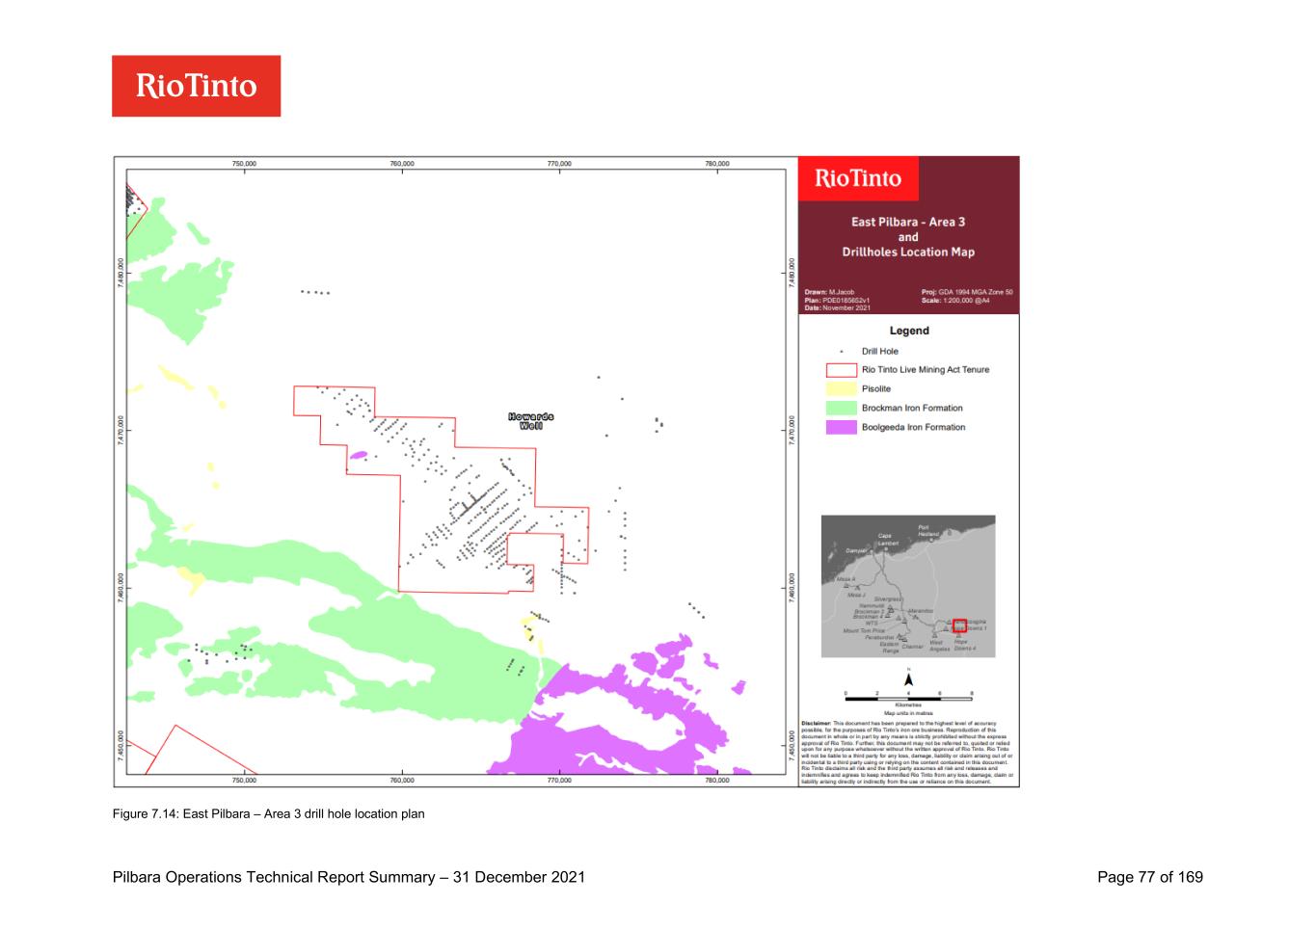
Task: Click 'Boolgeeda Iron Formation' legend label
Action: click(913, 428)
